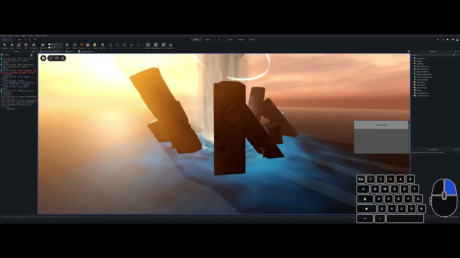Insert a Pieza part

[67, 46]
